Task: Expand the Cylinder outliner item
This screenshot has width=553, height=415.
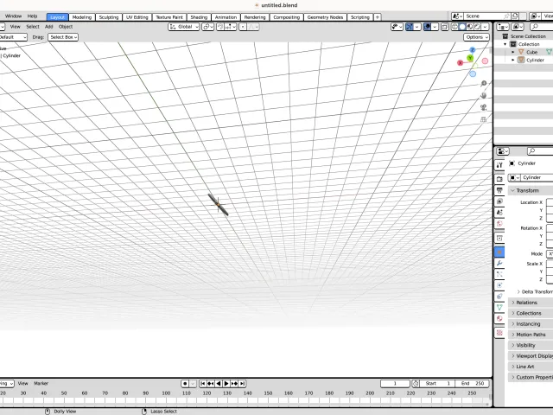Action: [512, 60]
